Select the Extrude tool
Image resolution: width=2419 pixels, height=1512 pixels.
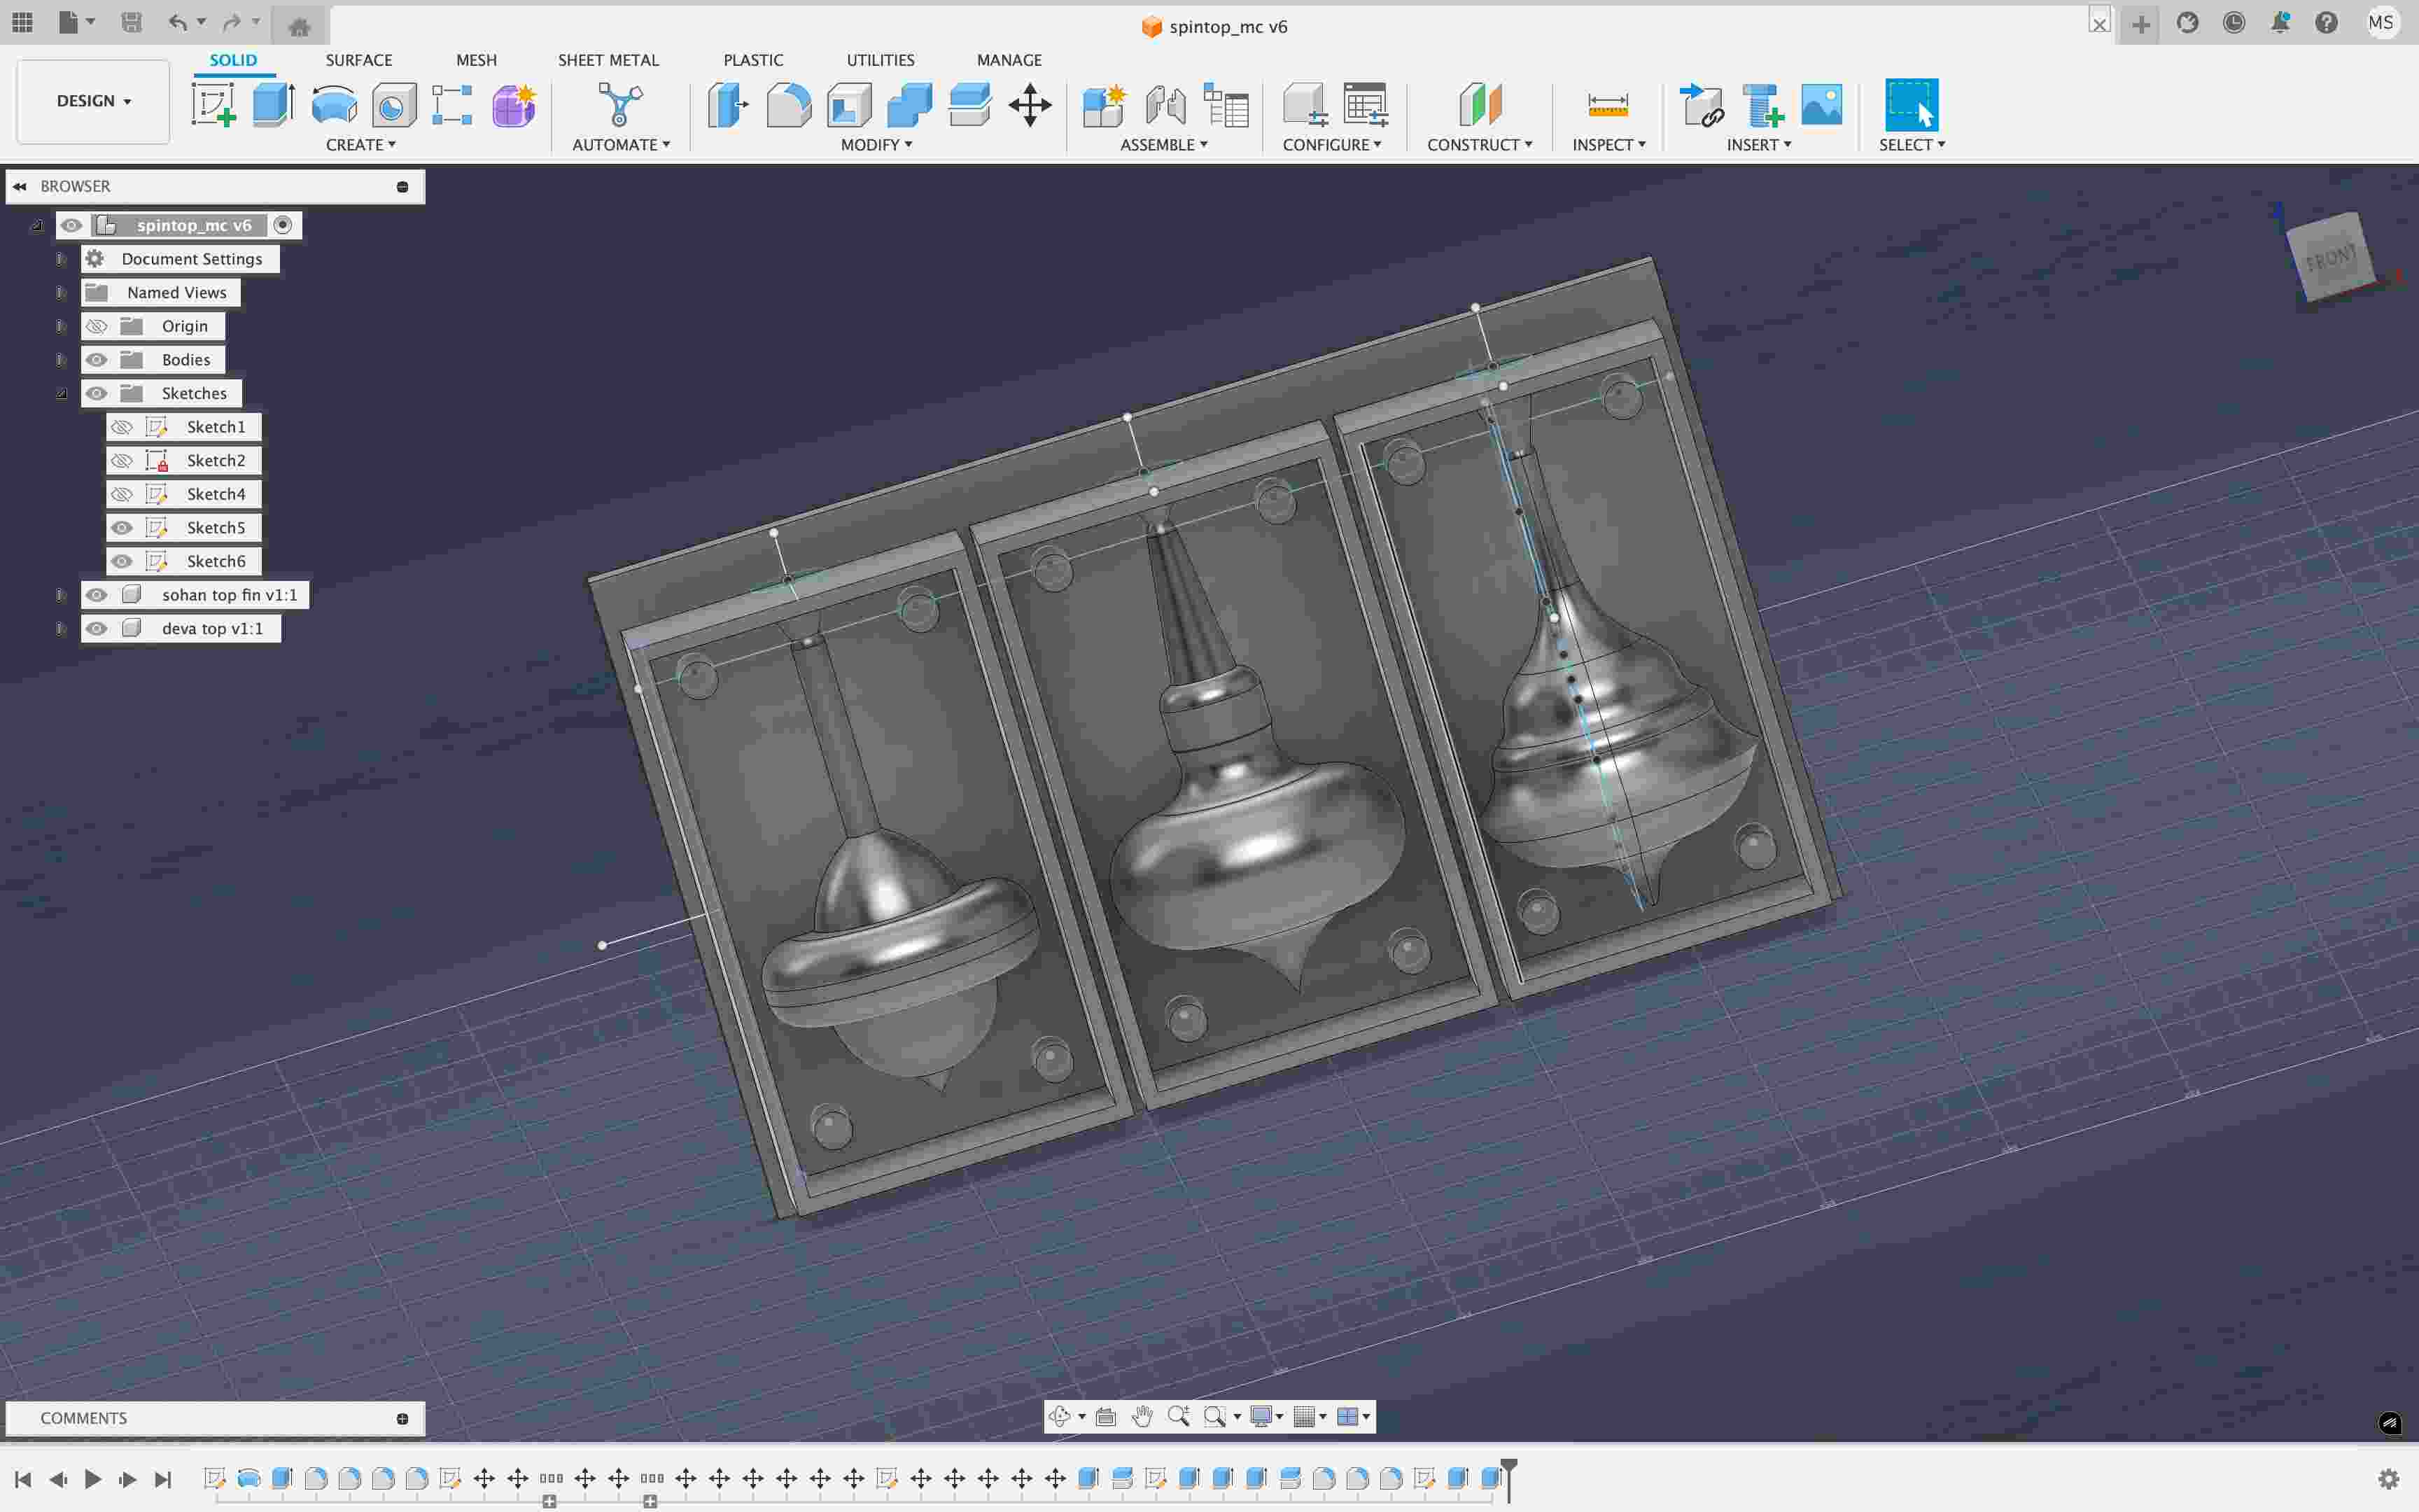[x=274, y=105]
